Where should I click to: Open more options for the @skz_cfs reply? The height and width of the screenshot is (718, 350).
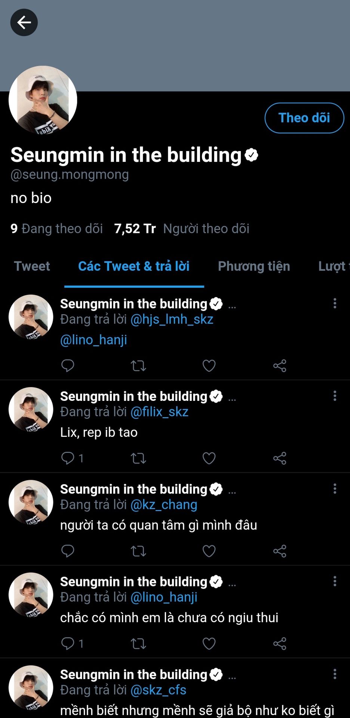coord(335,674)
